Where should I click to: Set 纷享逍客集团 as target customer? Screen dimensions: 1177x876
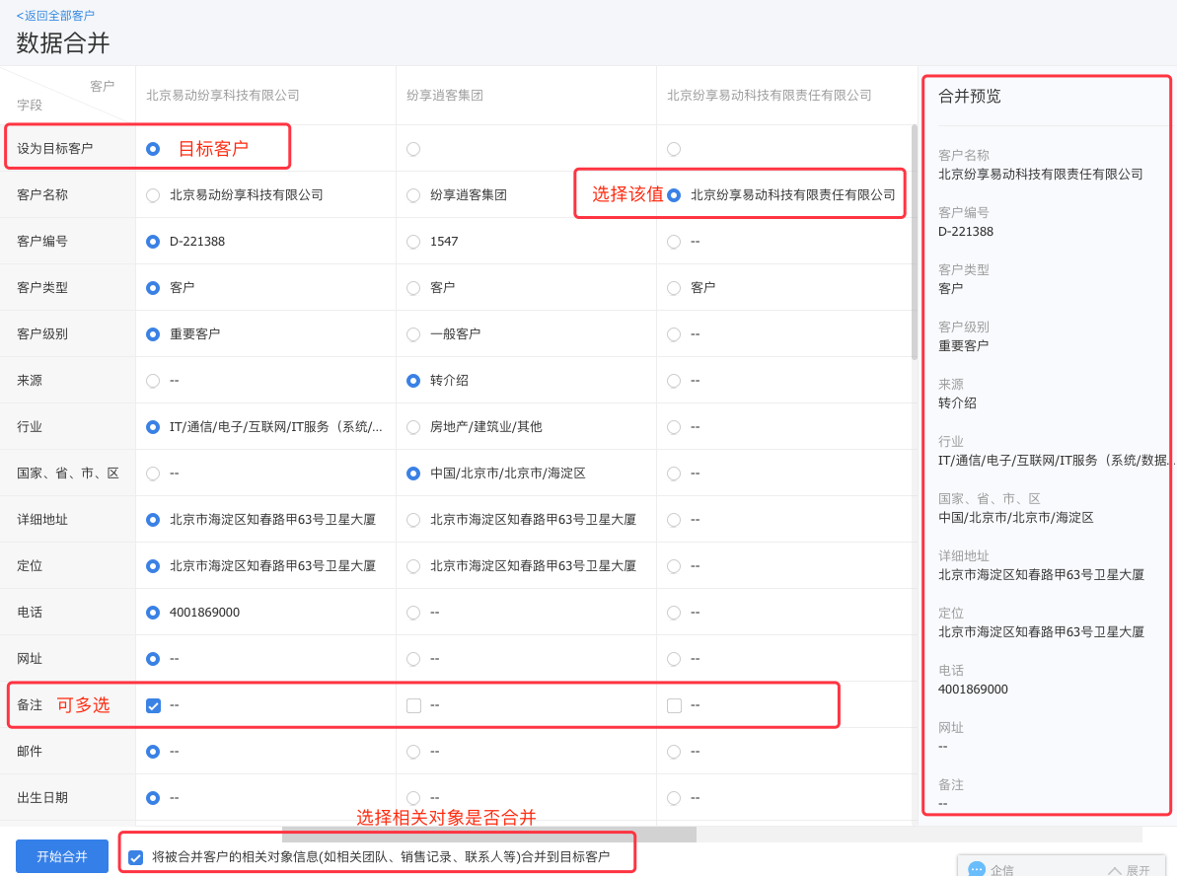[x=413, y=149]
